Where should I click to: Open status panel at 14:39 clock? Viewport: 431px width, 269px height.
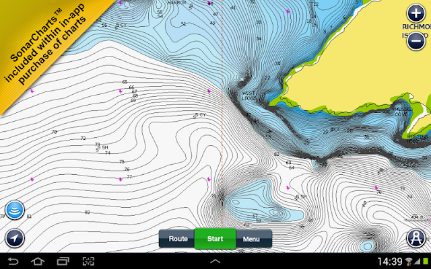(x=390, y=262)
